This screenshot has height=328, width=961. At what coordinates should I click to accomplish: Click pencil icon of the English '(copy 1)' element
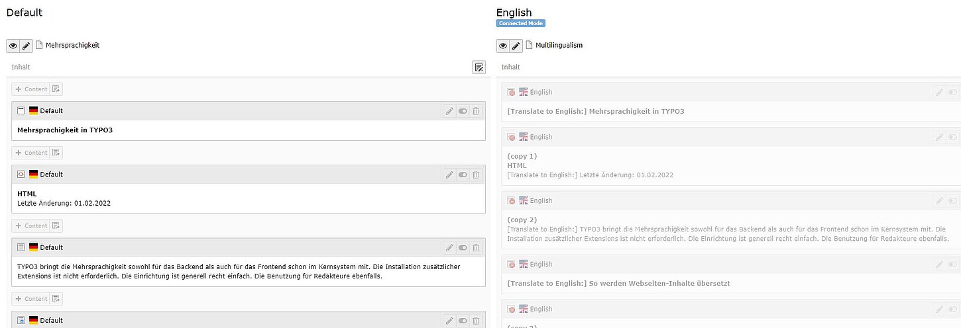[939, 138]
